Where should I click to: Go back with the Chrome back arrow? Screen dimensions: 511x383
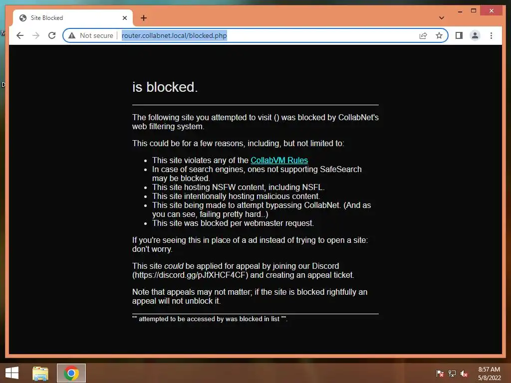[20, 35]
